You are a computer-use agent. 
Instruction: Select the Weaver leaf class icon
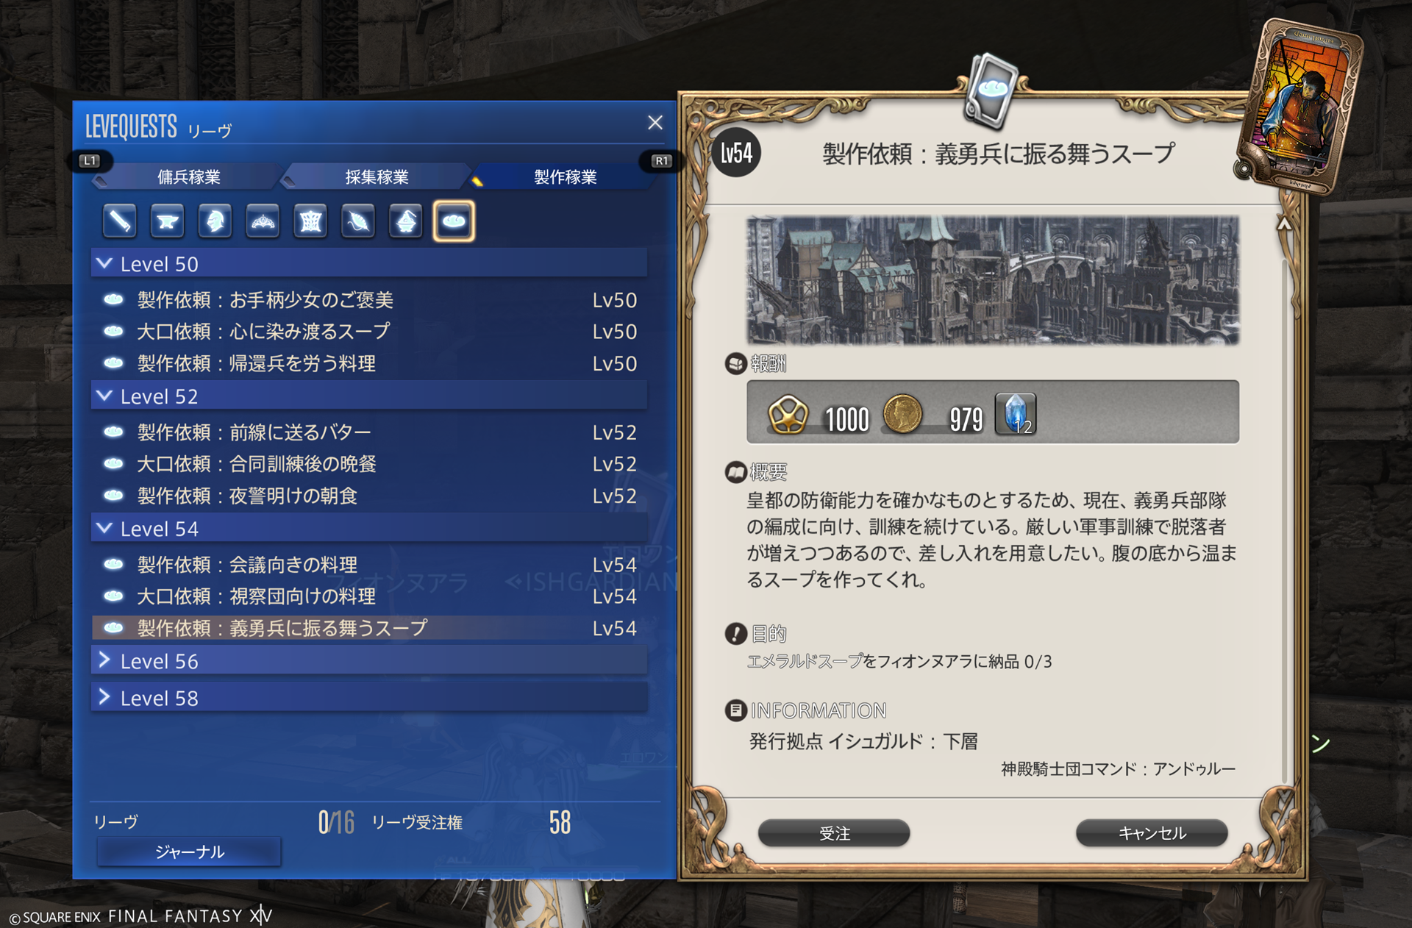pyautogui.click(x=358, y=221)
